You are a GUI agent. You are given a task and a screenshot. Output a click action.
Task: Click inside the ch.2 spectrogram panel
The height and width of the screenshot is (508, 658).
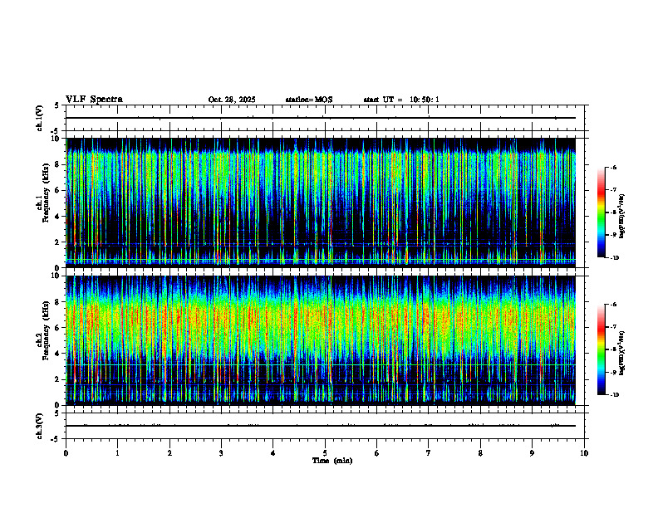(321, 340)
